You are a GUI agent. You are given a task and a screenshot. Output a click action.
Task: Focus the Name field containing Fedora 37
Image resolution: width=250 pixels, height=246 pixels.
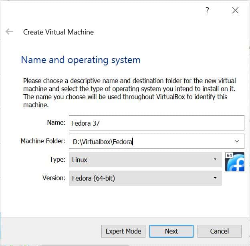coord(156,123)
